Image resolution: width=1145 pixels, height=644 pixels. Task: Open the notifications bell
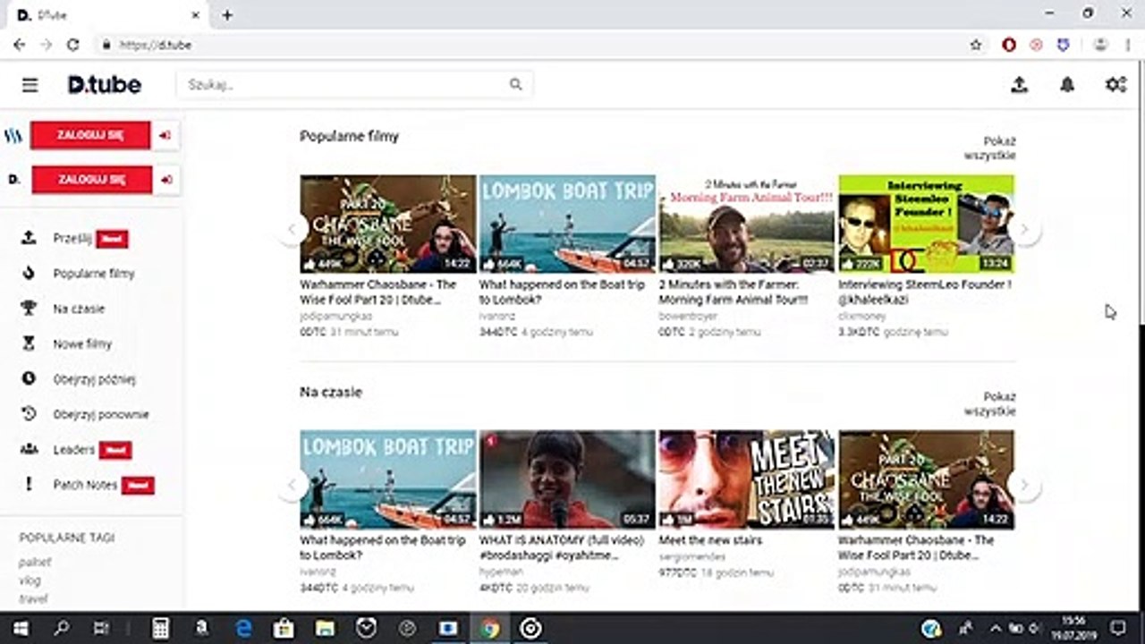click(1067, 85)
